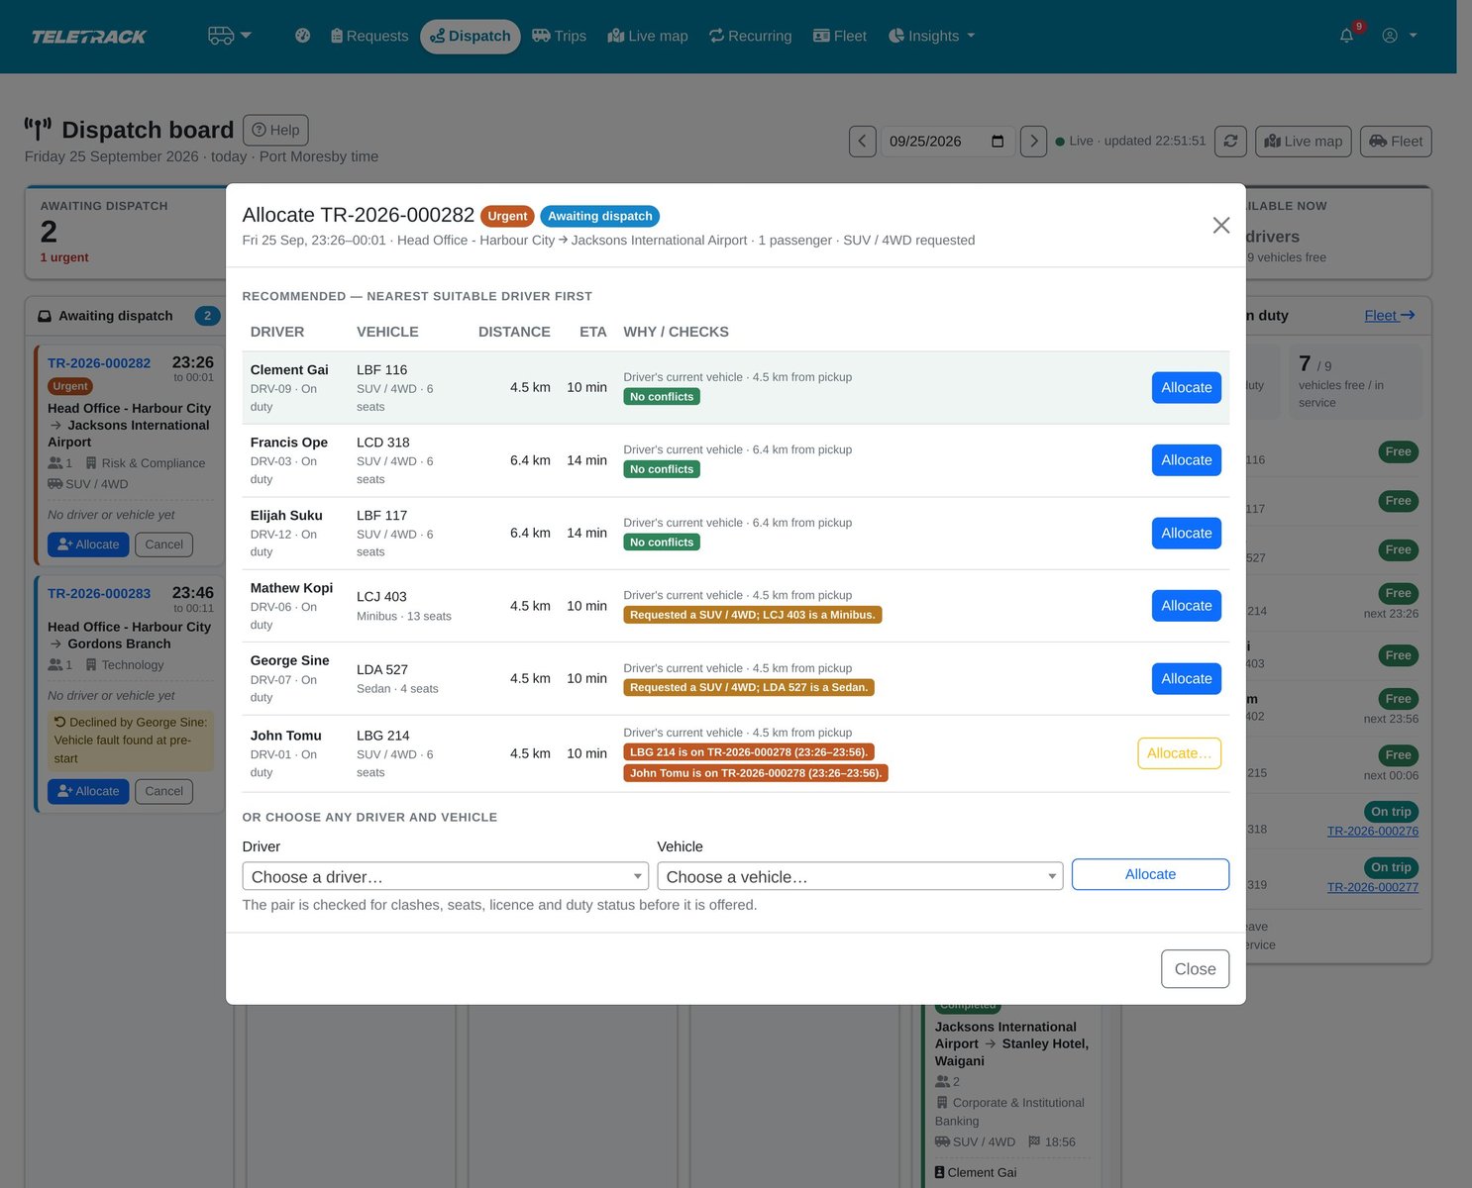The width and height of the screenshot is (1472, 1188).
Task: Open the Recurring tab
Action: (x=751, y=36)
